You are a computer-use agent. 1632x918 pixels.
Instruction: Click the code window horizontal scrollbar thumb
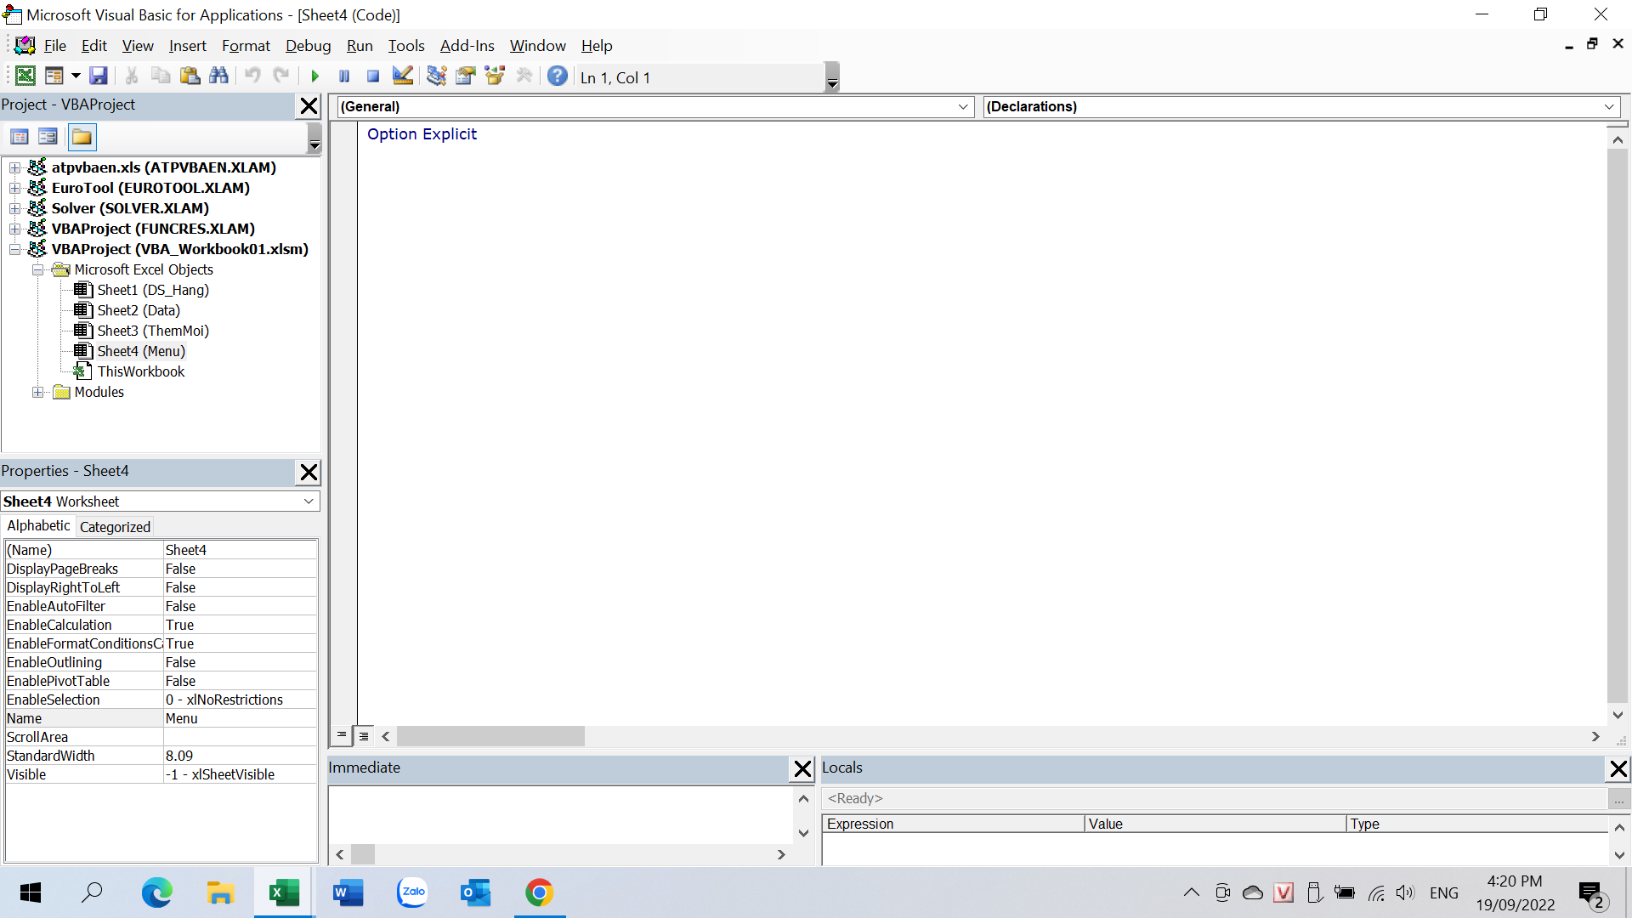[490, 736]
